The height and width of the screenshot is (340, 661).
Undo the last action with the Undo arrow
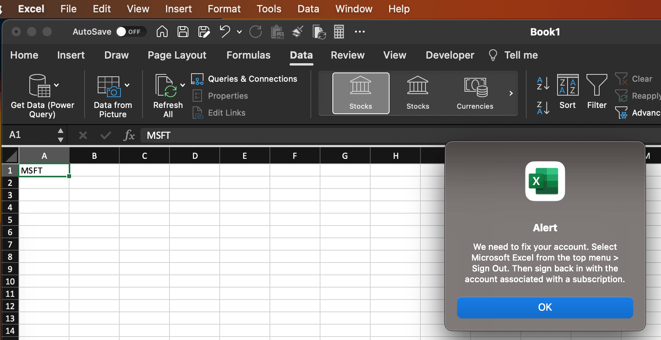(225, 32)
